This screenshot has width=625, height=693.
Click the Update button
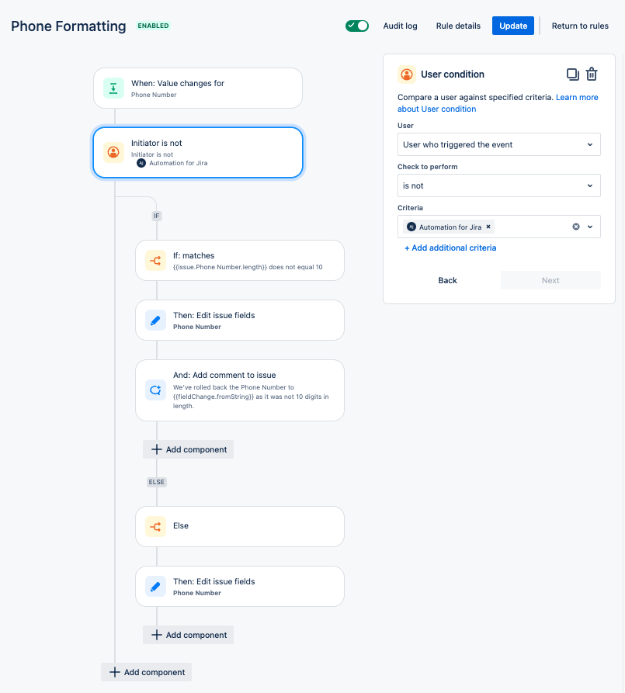click(x=513, y=26)
